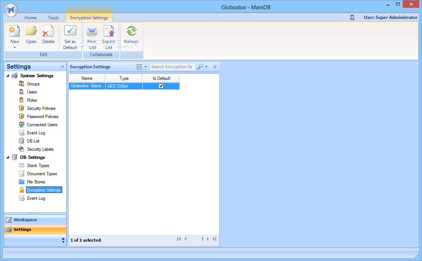This screenshot has width=422, height=261.
Task: Open Users in System Settings
Action: tap(32, 92)
